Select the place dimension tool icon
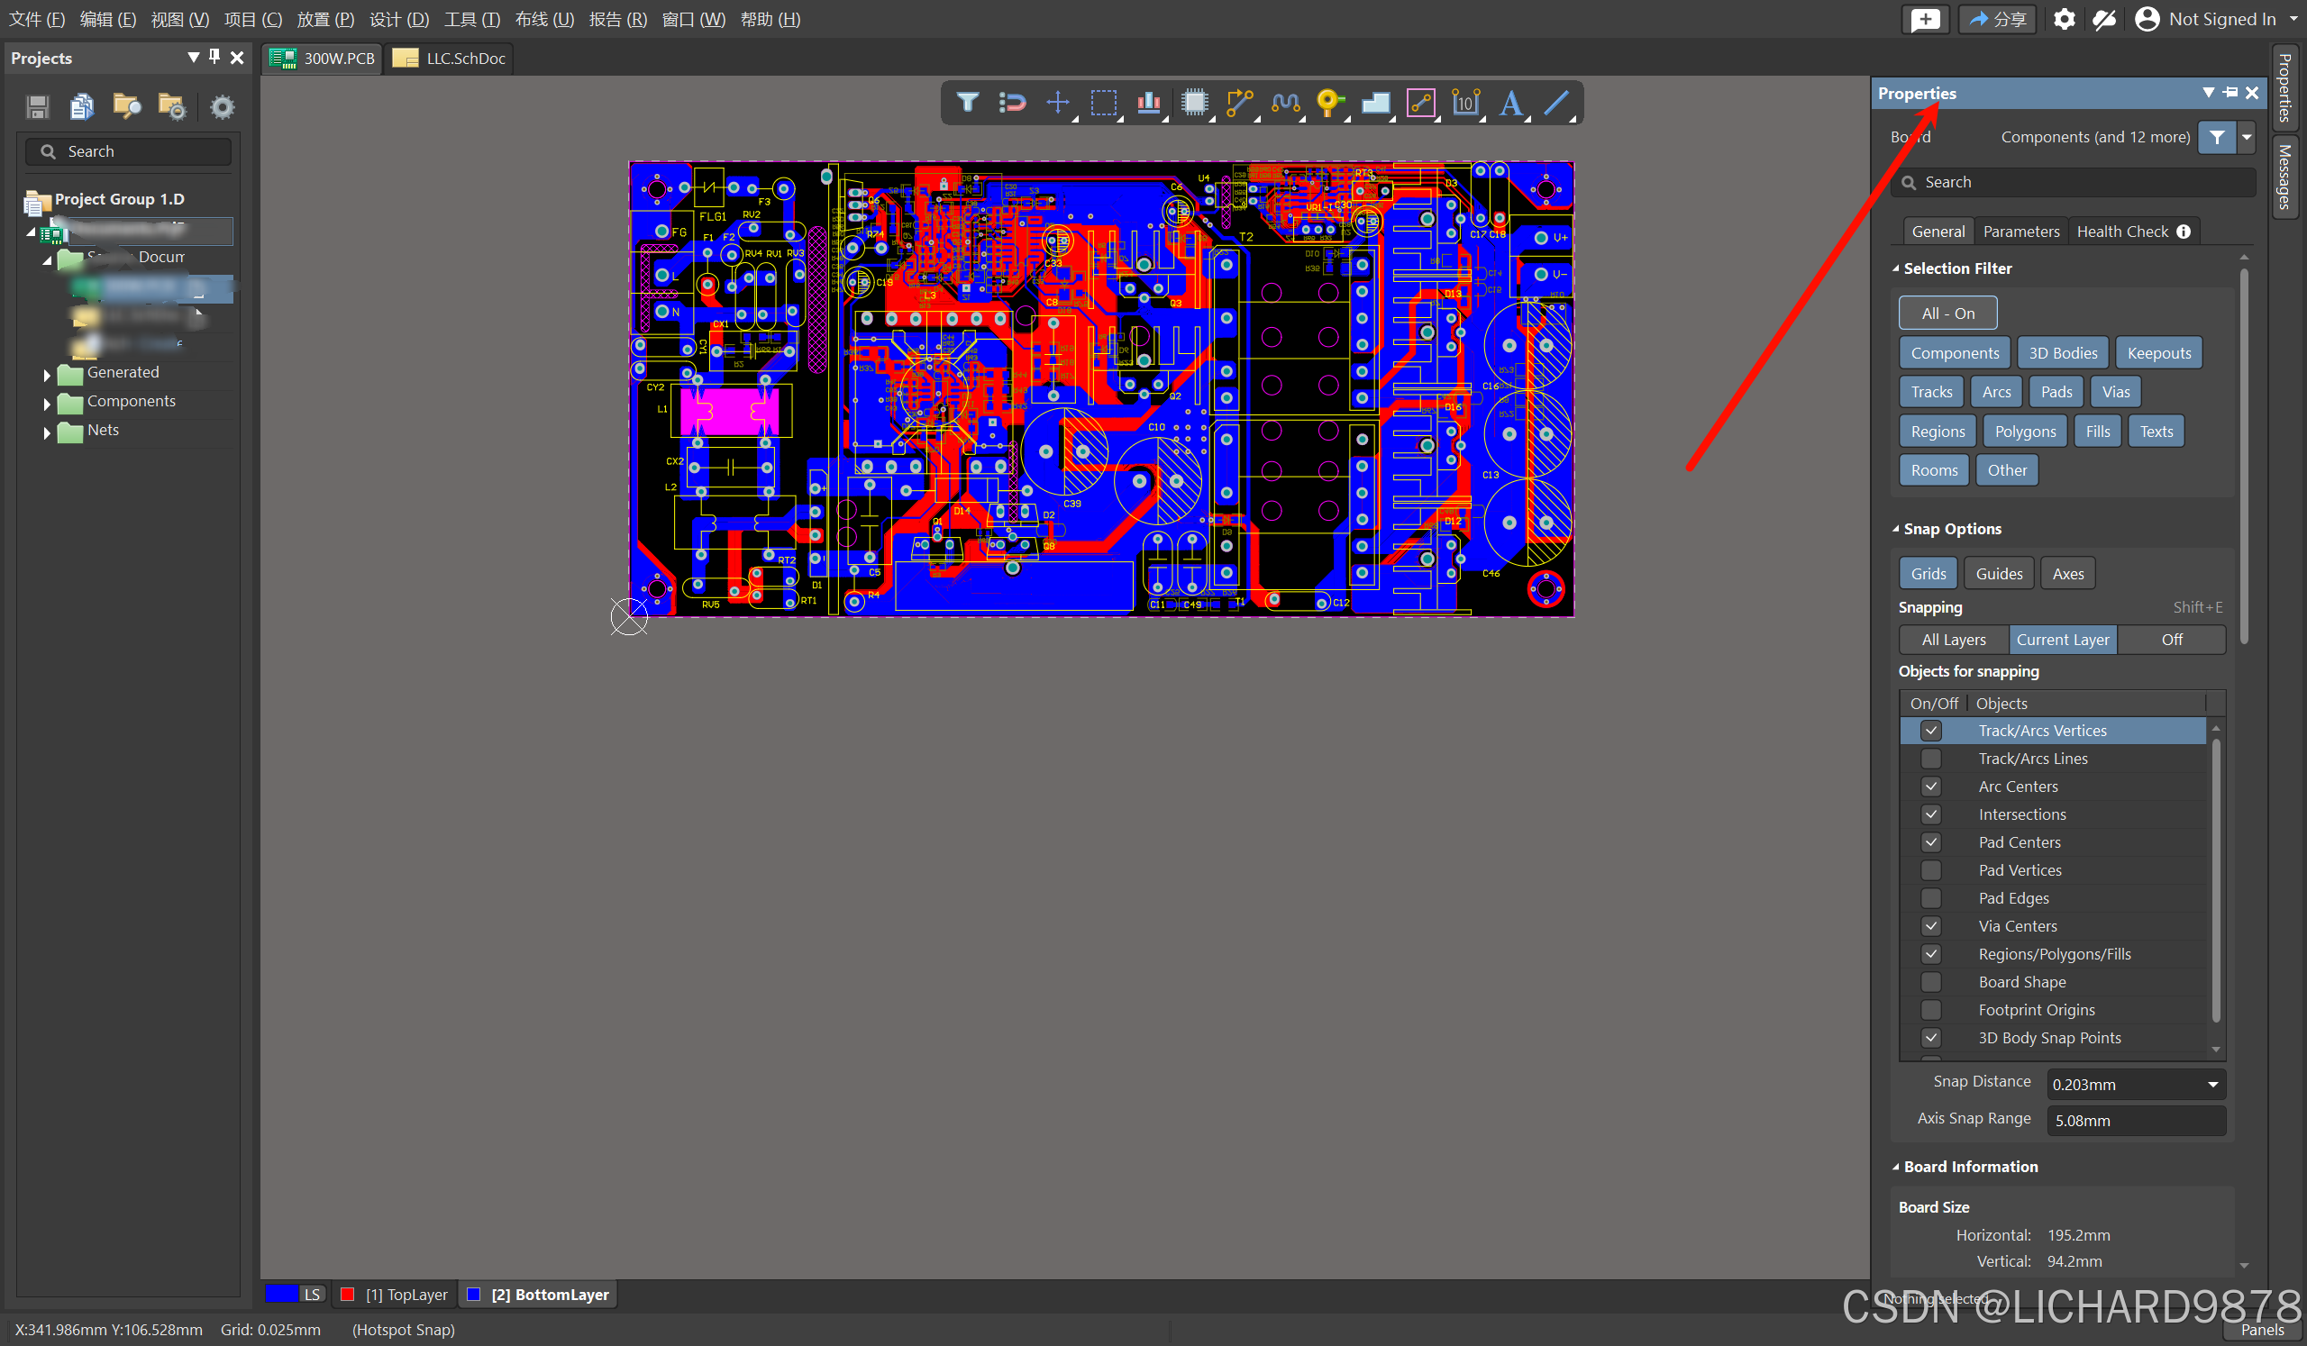Viewport: 2307px width, 1346px height. pos(1464,103)
